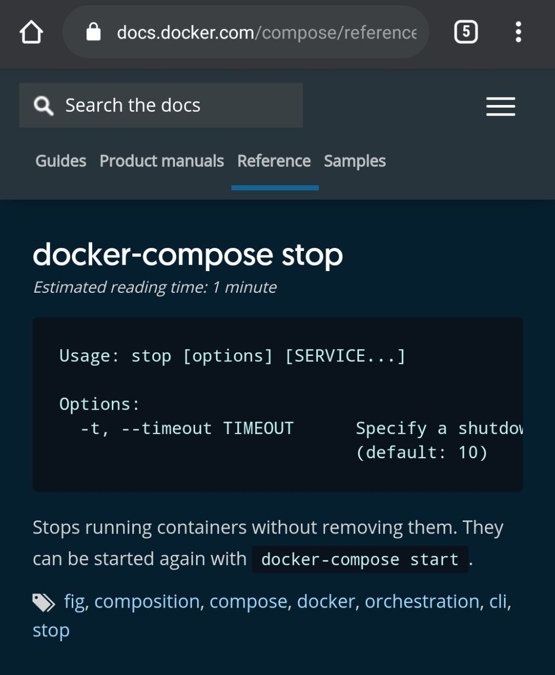This screenshot has width=555, height=675.
Task: Click the magnifying glass search icon
Action: tap(43, 105)
